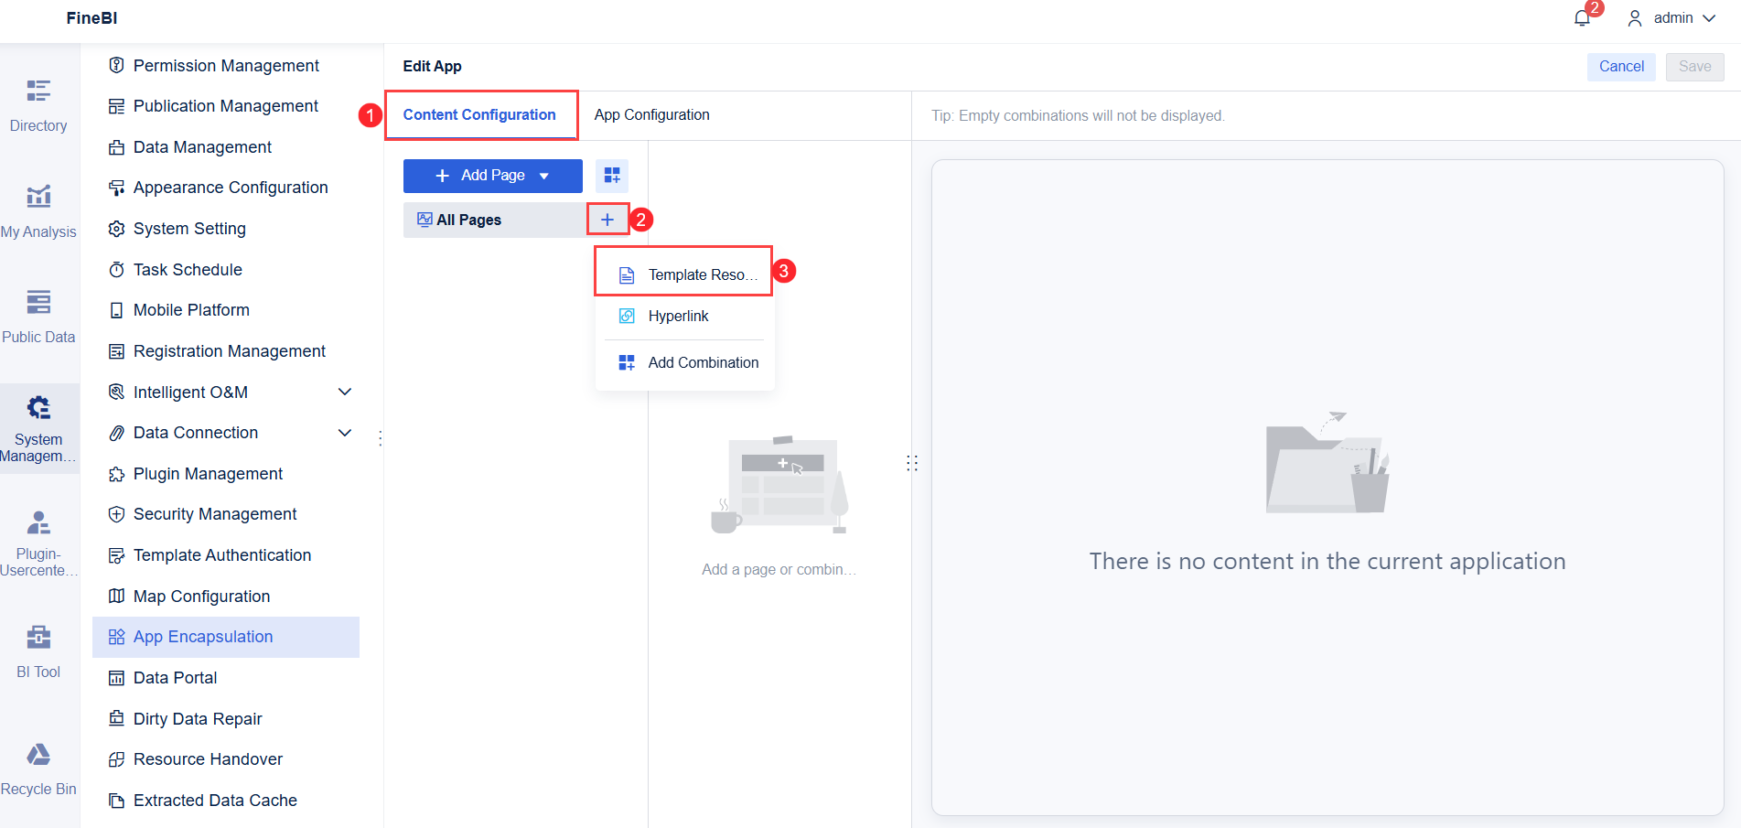This screenshot has height=828, width=1741.
Task: Click the preview pane splitter handle
Action: point(912,463)
